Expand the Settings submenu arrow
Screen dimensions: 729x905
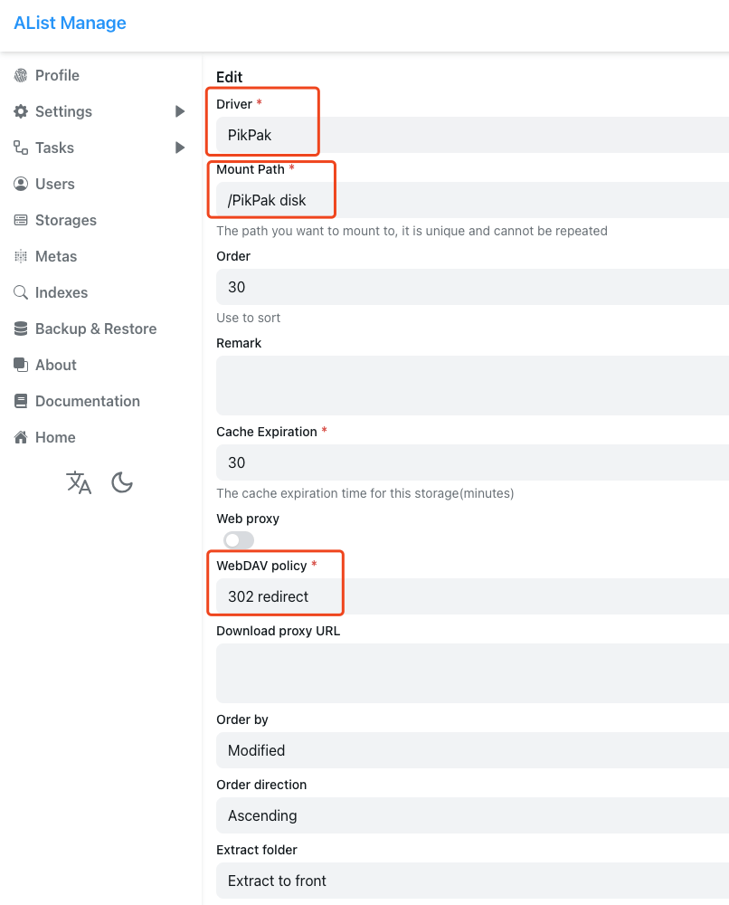click(180, 111)
